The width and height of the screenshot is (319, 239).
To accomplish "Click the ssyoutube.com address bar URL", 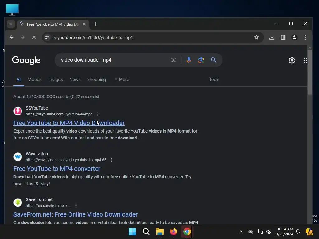I will (x=93, y=37).
